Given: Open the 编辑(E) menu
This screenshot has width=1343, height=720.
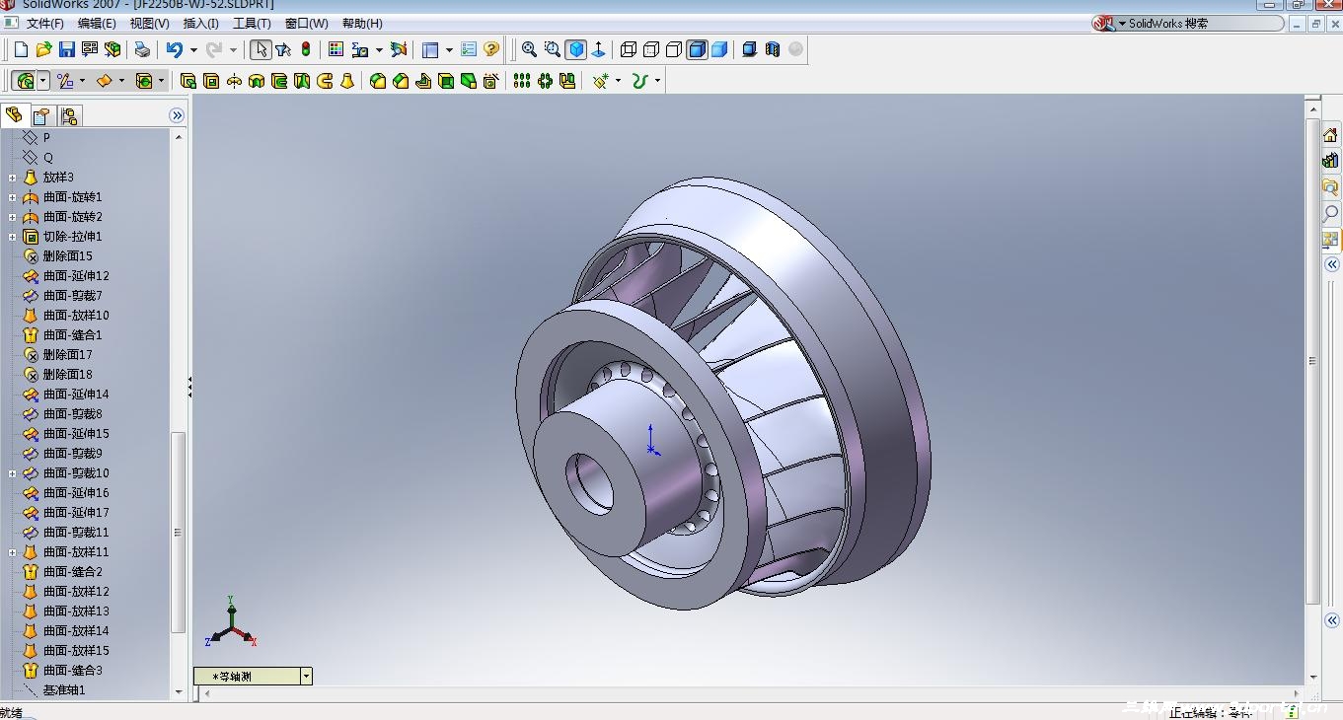Looking at the screenshot, I should tap(97, 24).
